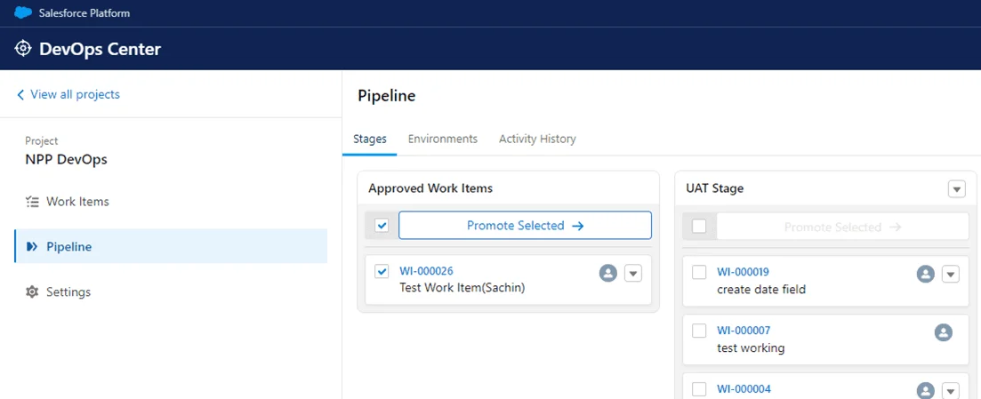Uncheck the select-all box in Approved Work Items
This screenshot has width=981, height=399.
click(x=382, y=226)
